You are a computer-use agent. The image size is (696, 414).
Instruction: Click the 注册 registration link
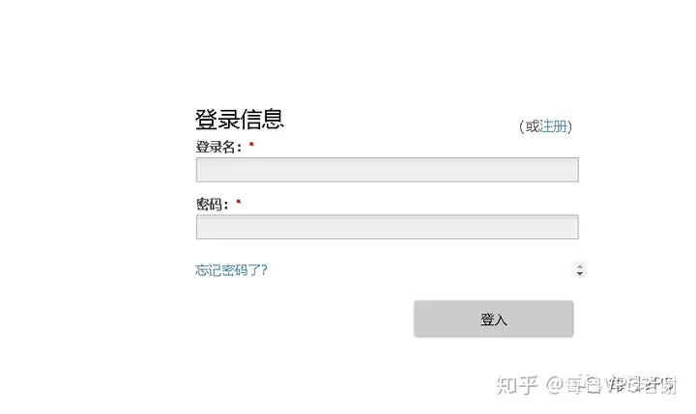tap(554, 126)
